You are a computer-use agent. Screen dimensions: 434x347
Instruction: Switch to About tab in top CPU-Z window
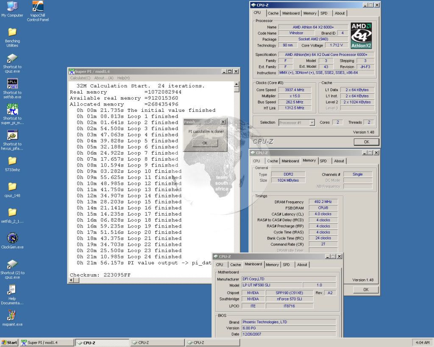click(x=339, y=13)
